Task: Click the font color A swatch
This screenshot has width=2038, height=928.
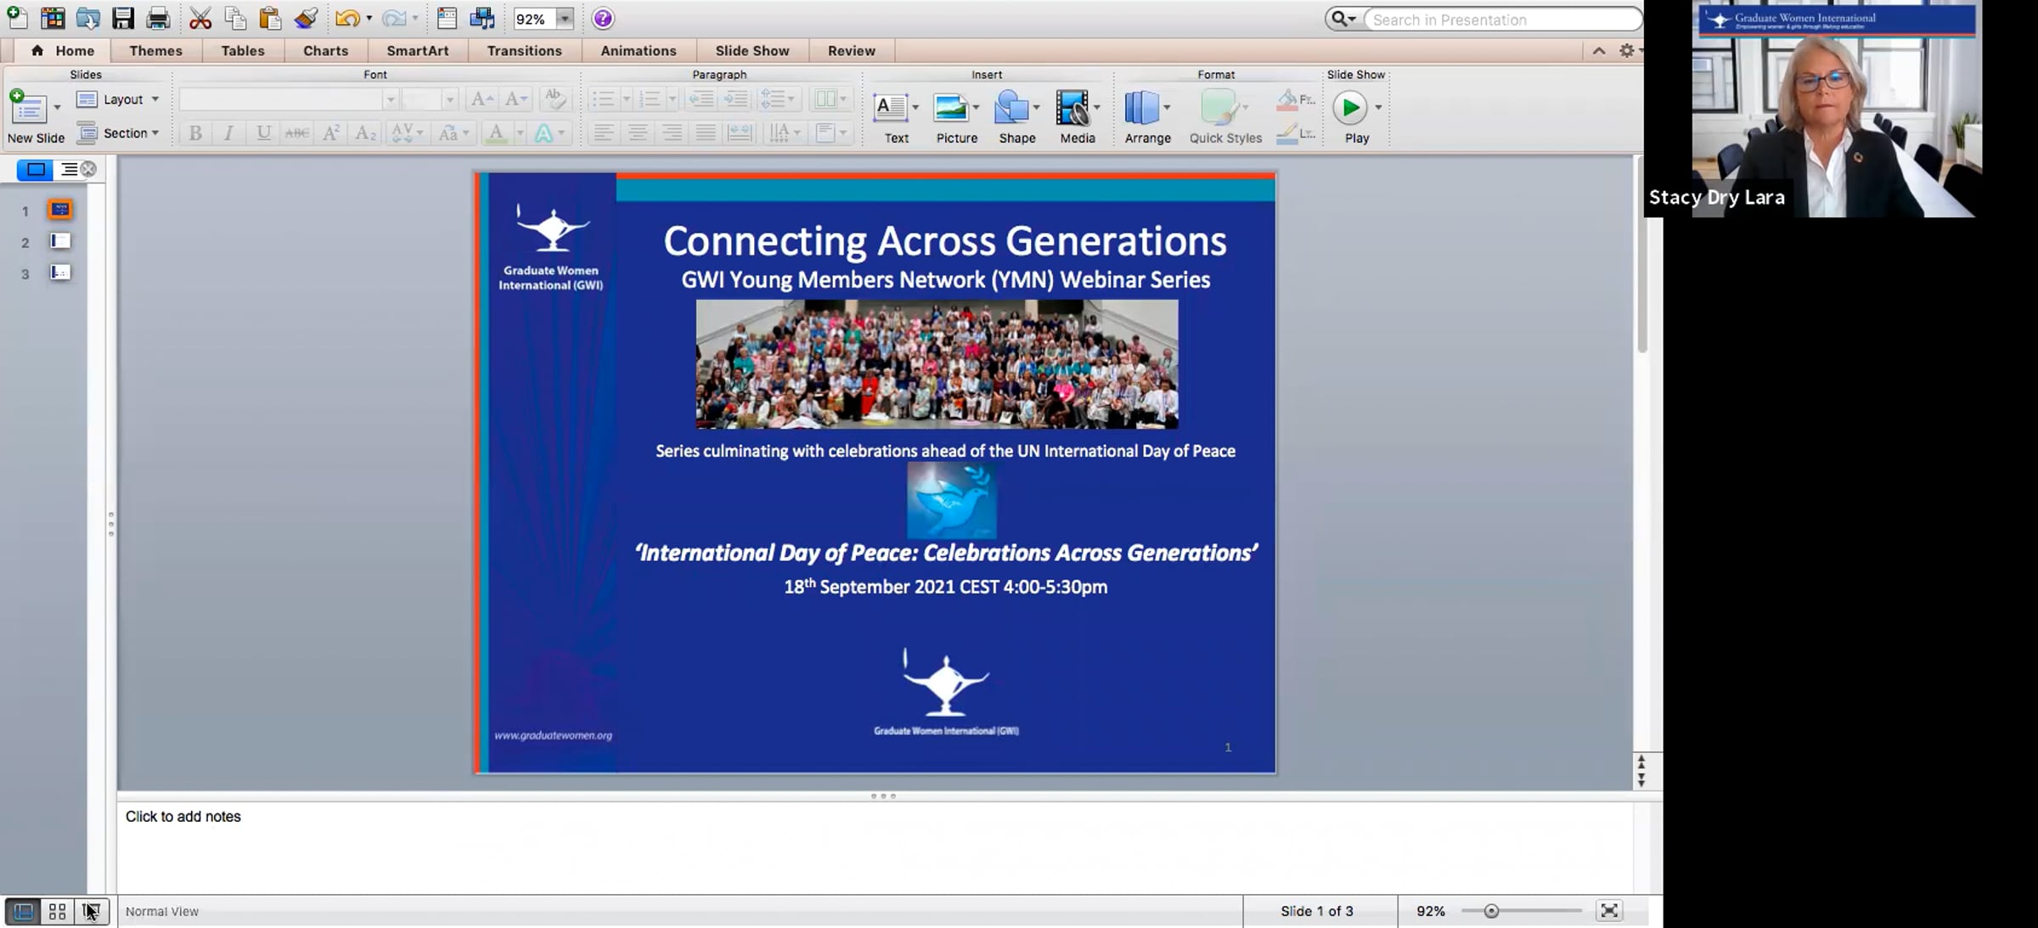Action: click(496, 133)
